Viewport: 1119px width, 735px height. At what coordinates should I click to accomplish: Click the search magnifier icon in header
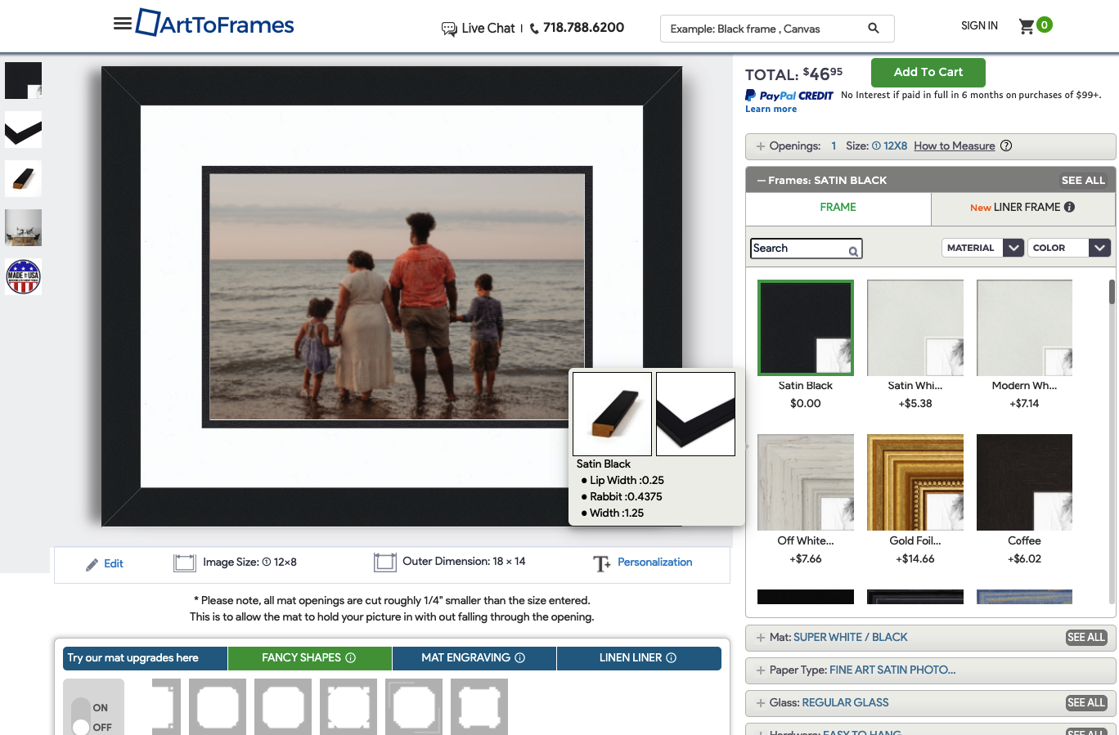click(874, 29)
